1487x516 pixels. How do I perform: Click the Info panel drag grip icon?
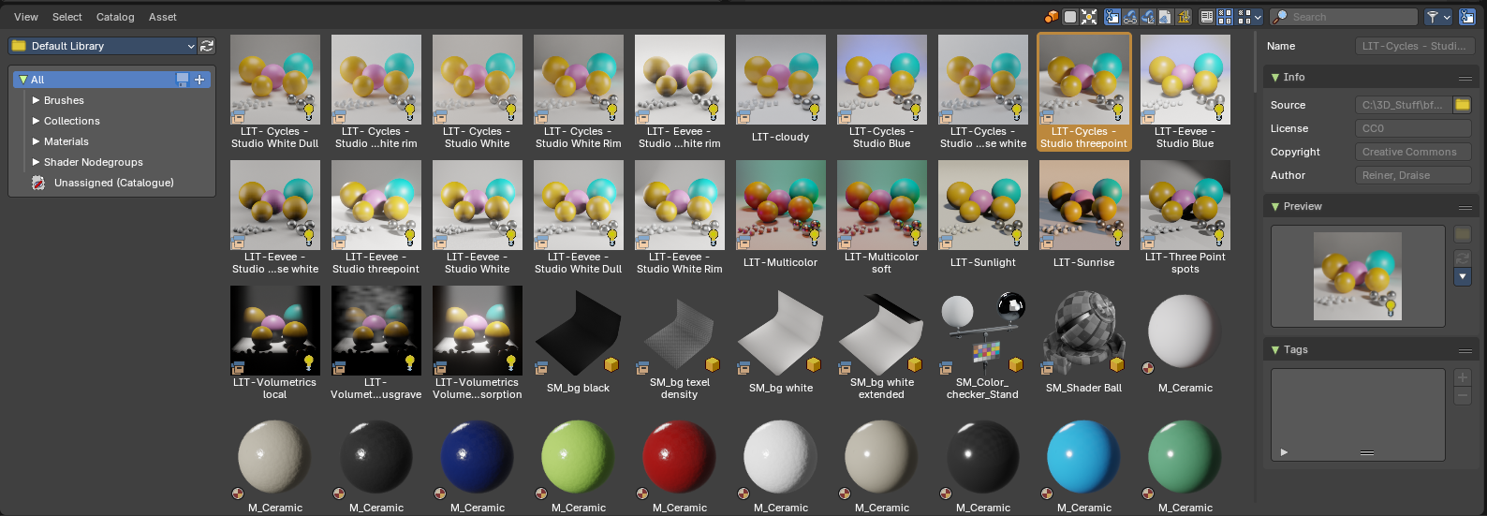pos(1465,78)
